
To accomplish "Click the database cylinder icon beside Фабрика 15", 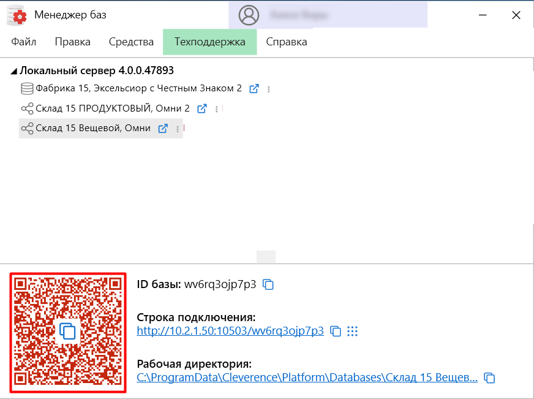I will click(x=27, y=88).
